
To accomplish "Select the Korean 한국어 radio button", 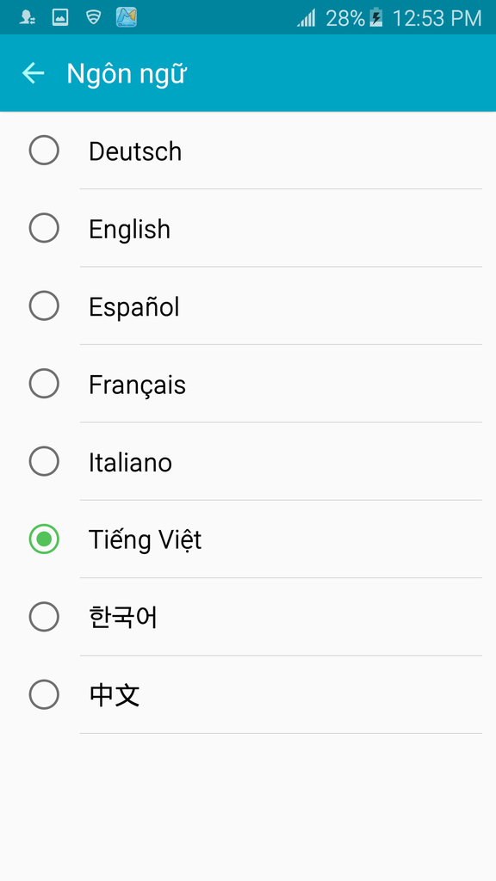I will 44,616.
